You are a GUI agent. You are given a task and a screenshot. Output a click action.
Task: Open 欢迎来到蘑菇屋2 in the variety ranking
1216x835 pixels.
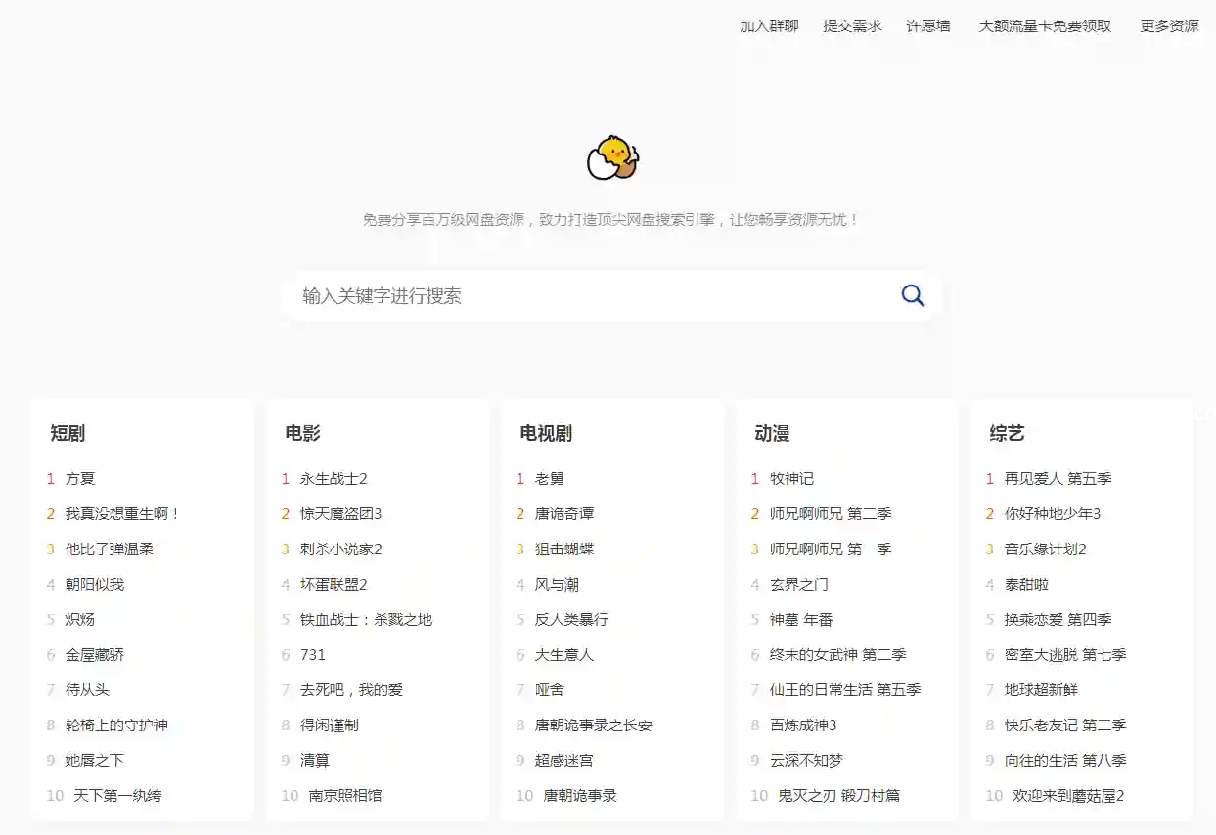[x=1068, y=796]
